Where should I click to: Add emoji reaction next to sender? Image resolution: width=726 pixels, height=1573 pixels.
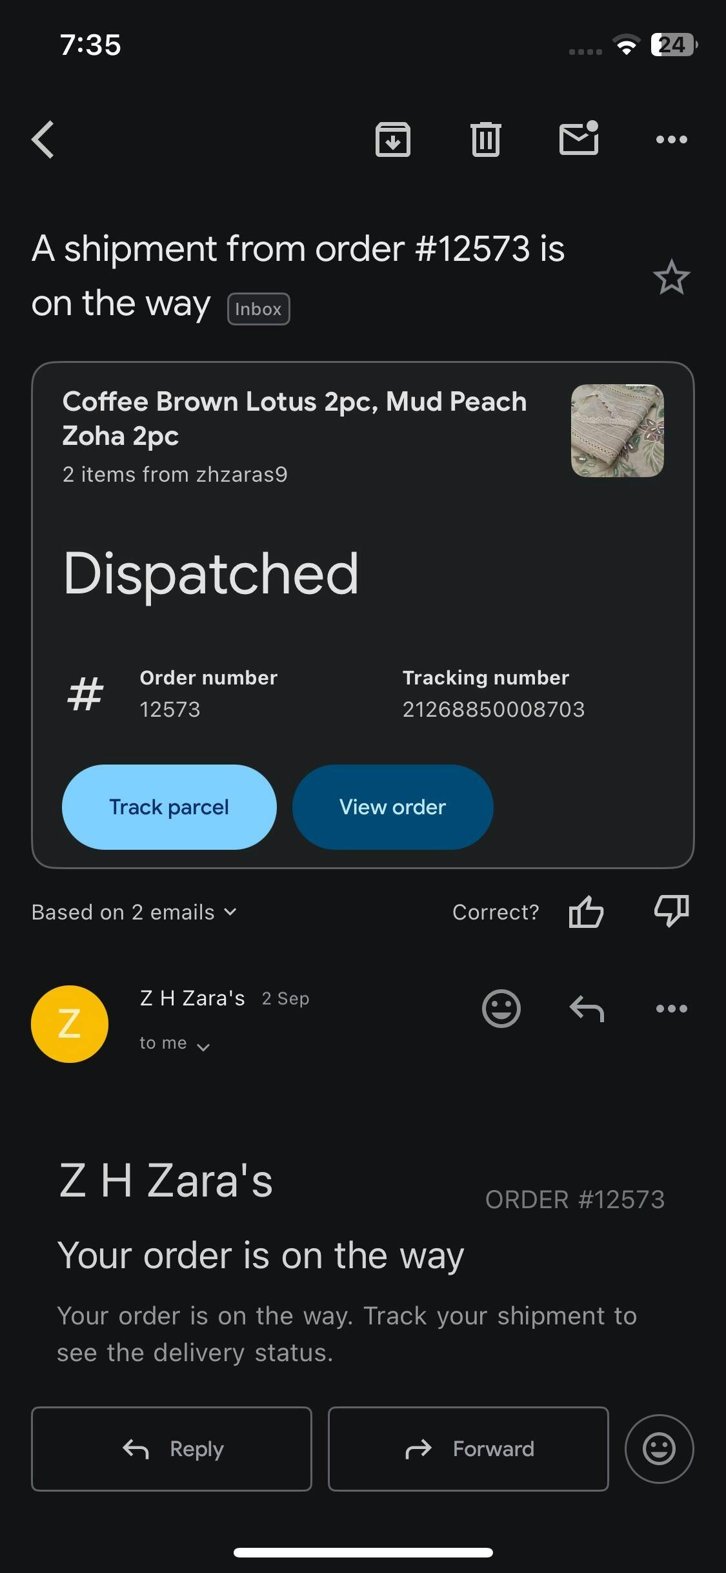pos(501,1009)
